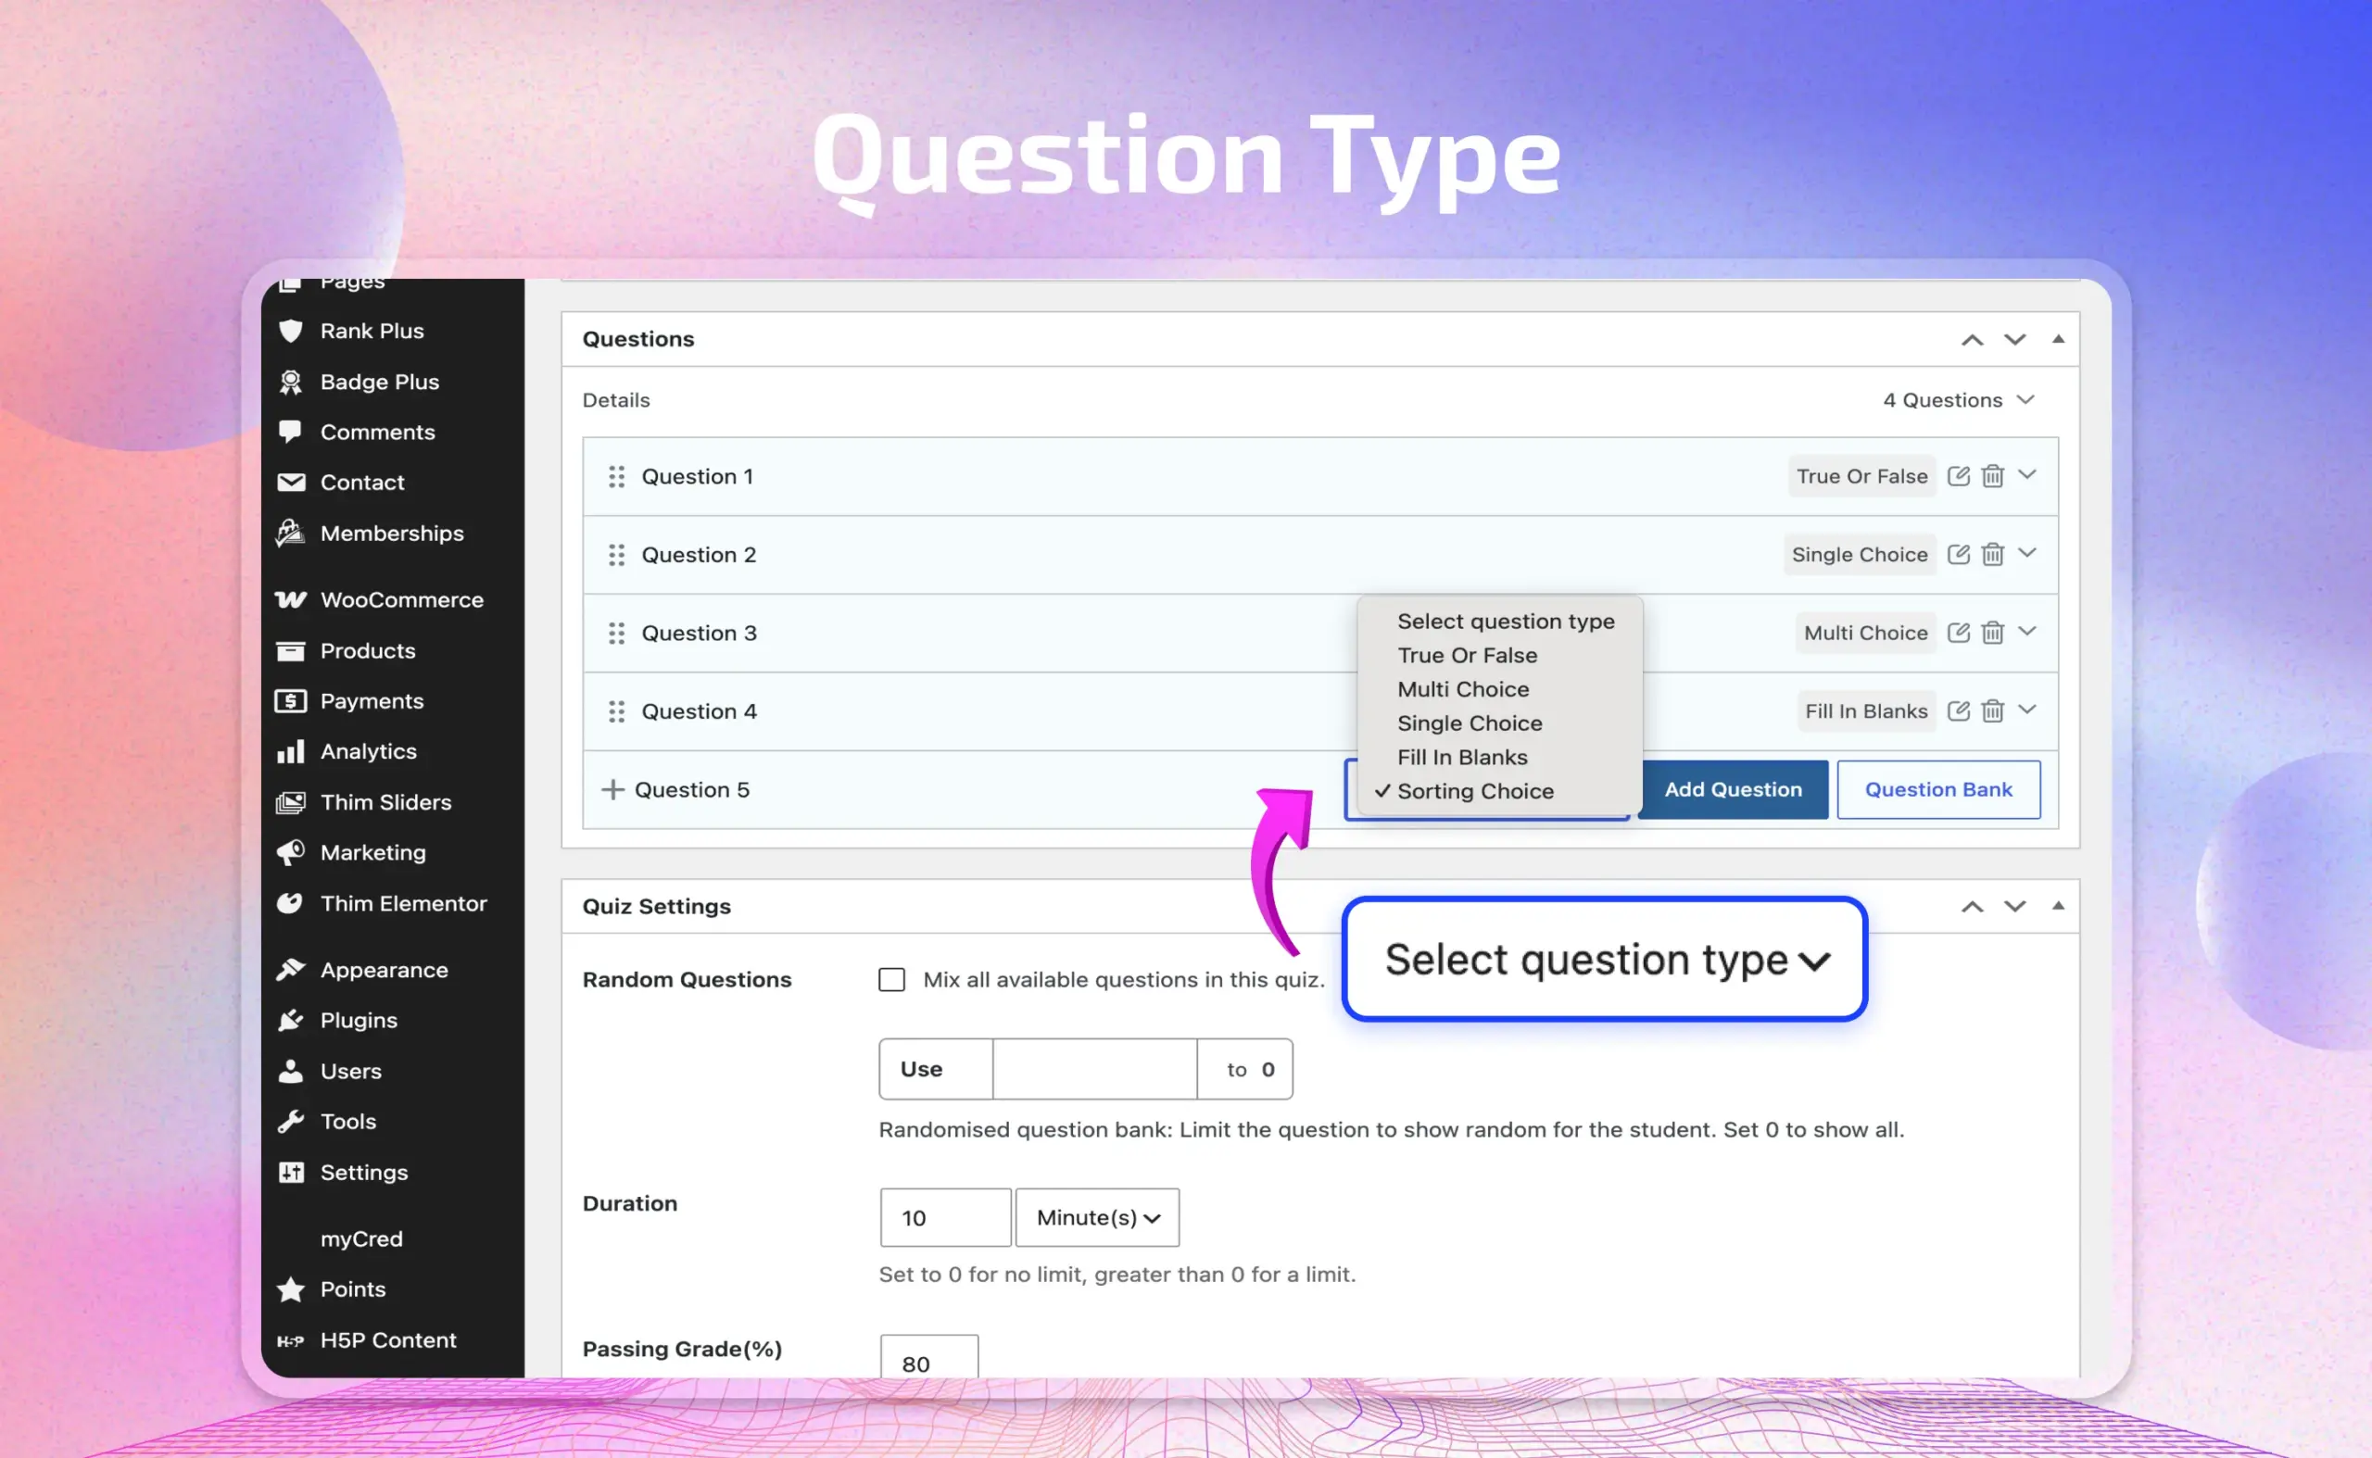Move Quiz Settings panel down
2372x1458 pixels.
(2015, 907)
